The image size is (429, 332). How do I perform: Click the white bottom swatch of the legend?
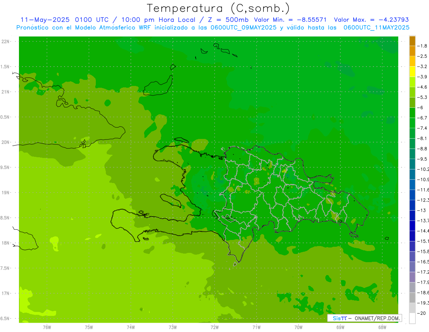(x=412, y=318)
